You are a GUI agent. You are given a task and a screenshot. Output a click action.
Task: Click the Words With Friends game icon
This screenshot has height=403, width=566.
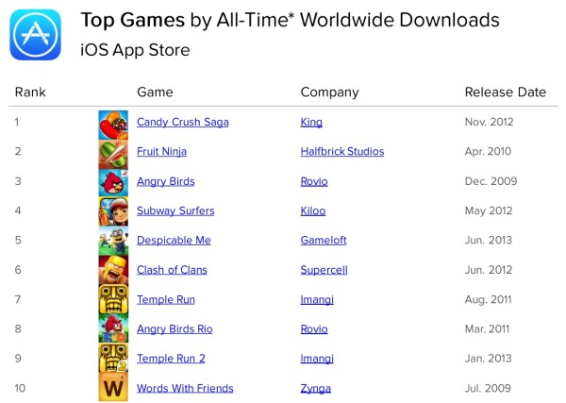[x=113, y=388]
